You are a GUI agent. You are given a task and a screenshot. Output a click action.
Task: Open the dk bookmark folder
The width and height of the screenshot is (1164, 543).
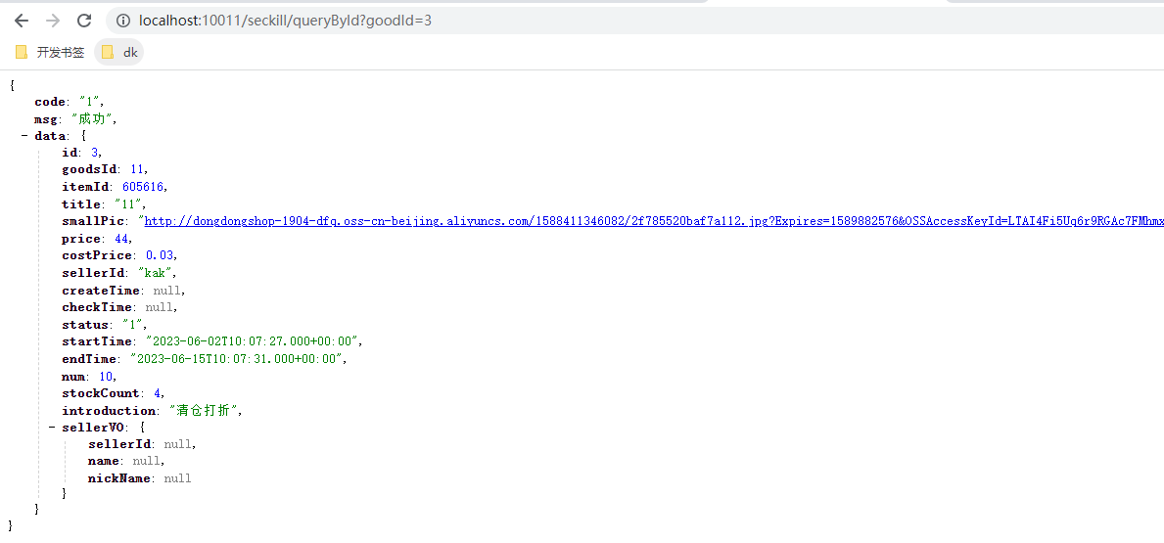pos(119,53)
